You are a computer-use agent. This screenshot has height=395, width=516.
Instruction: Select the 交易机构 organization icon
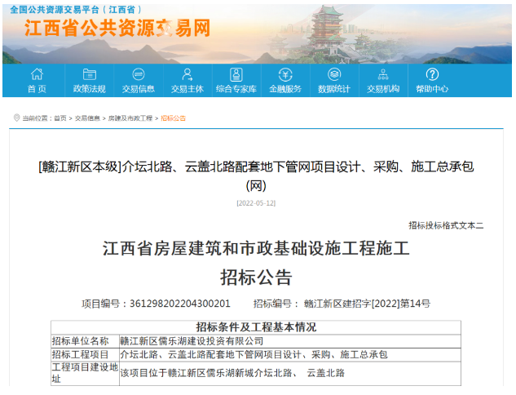tap(383, 74)
